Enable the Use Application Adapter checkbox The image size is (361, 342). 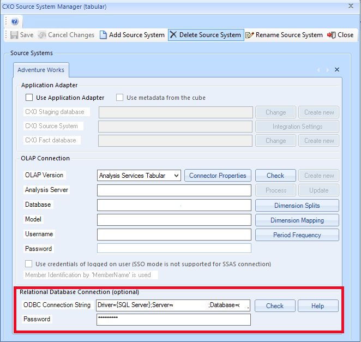point(29,98)
